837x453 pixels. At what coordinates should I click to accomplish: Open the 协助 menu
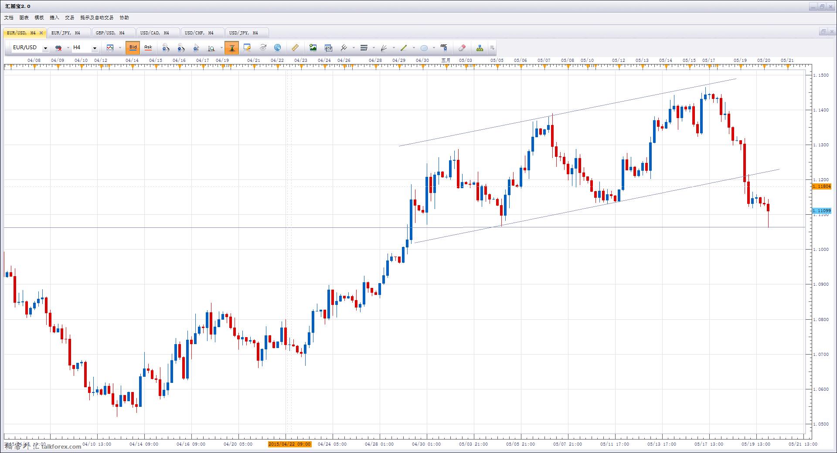[x=124, y=18]
